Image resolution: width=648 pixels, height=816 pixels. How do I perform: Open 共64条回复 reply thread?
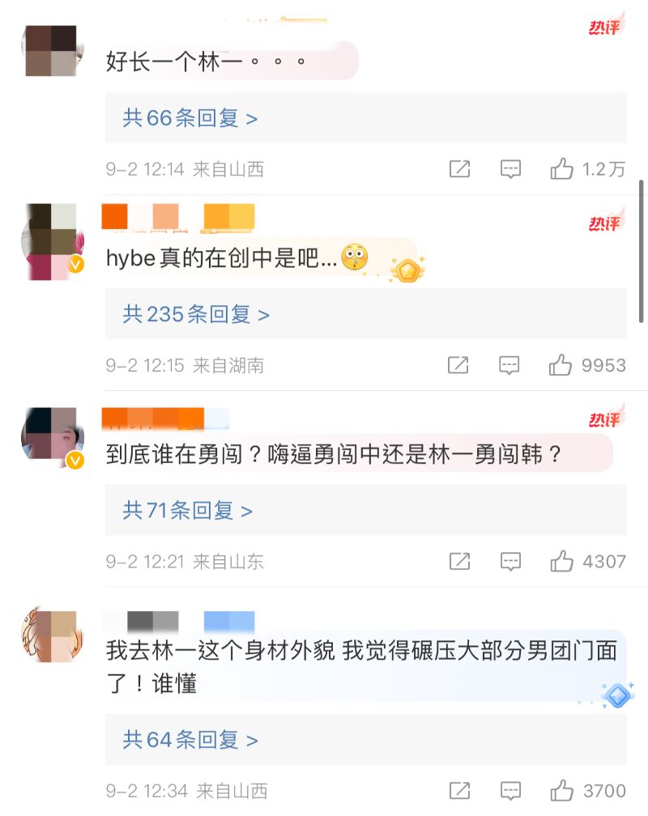point(190,740)
